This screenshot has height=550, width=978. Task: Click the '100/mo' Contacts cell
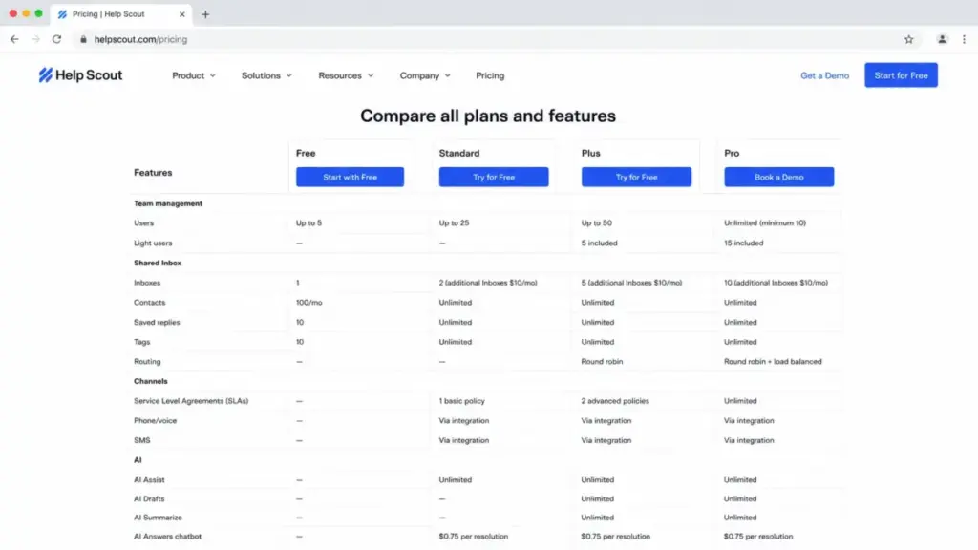[x=308, y=303]
